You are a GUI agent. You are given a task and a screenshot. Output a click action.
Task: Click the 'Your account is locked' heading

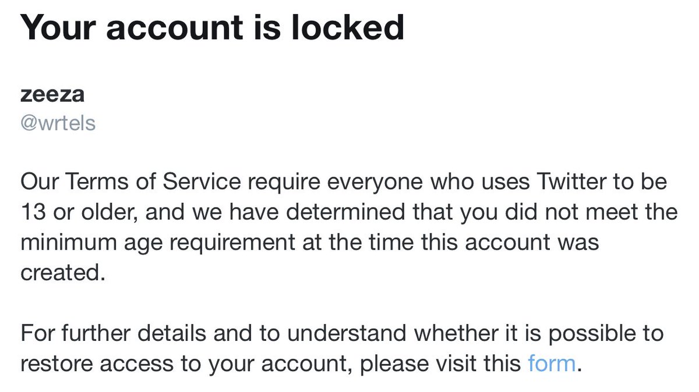pyautogui.click(x=212, y=26)
